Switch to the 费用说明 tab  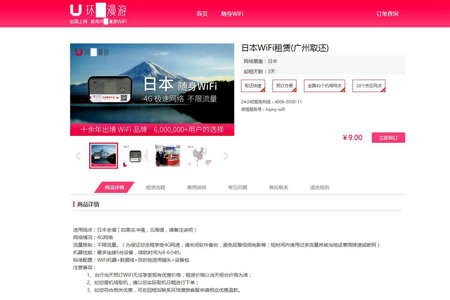point(196,187)
